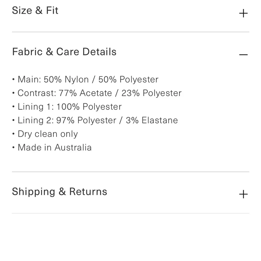Viewport: 261px width, 261px height.
Task: Click the 'Made in Australia' text
Action: [x=55, y=147]
